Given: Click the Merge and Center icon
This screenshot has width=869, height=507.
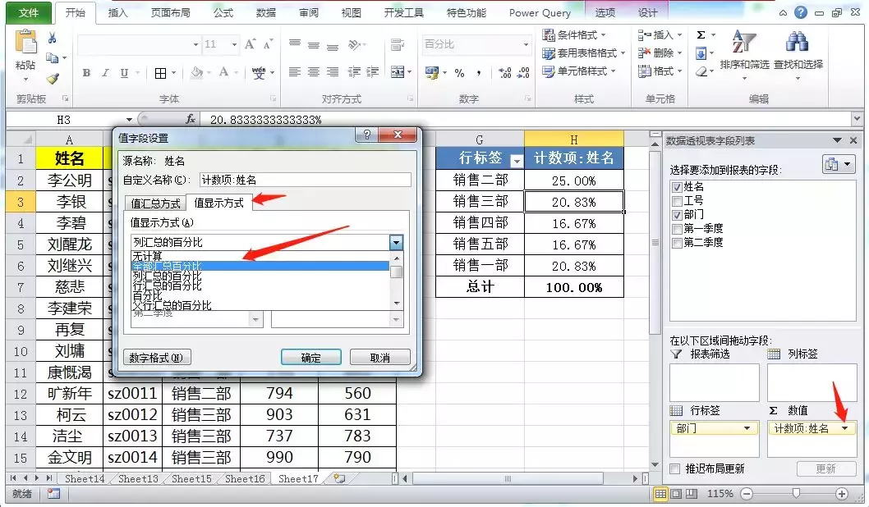Looking at the screenshot, I should pos(398,72).
